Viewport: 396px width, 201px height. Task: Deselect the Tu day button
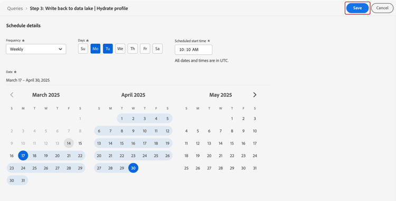108,49
